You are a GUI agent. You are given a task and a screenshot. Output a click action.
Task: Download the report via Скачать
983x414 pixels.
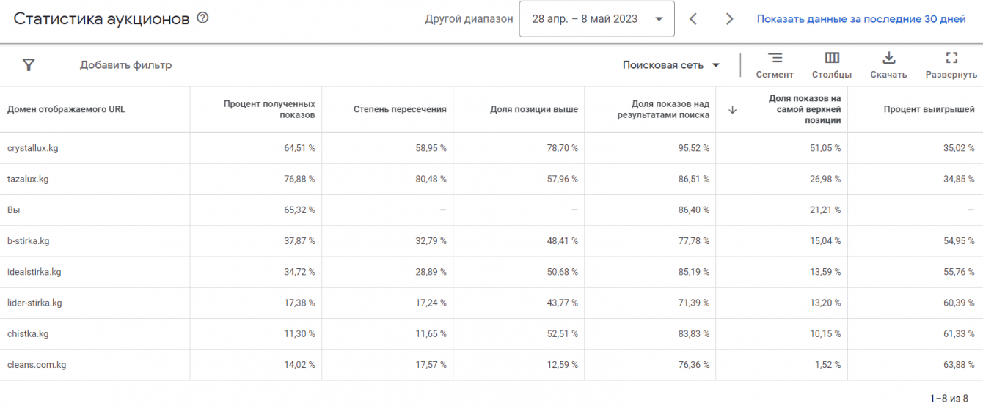888,64
